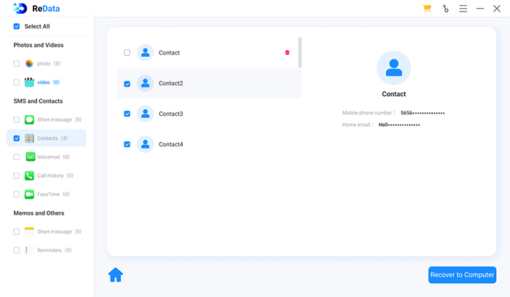The image size is (510, 297).
Task: Click large contact avatar in detail pane
Action: 394,68
